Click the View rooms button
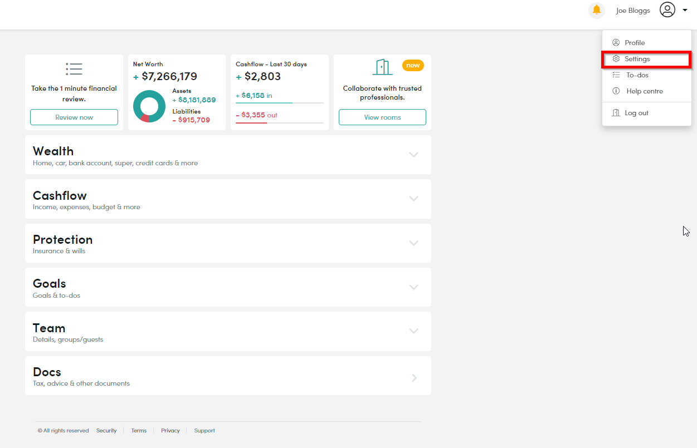This screenshot has width=697, height=448. (x=382, y=117)
